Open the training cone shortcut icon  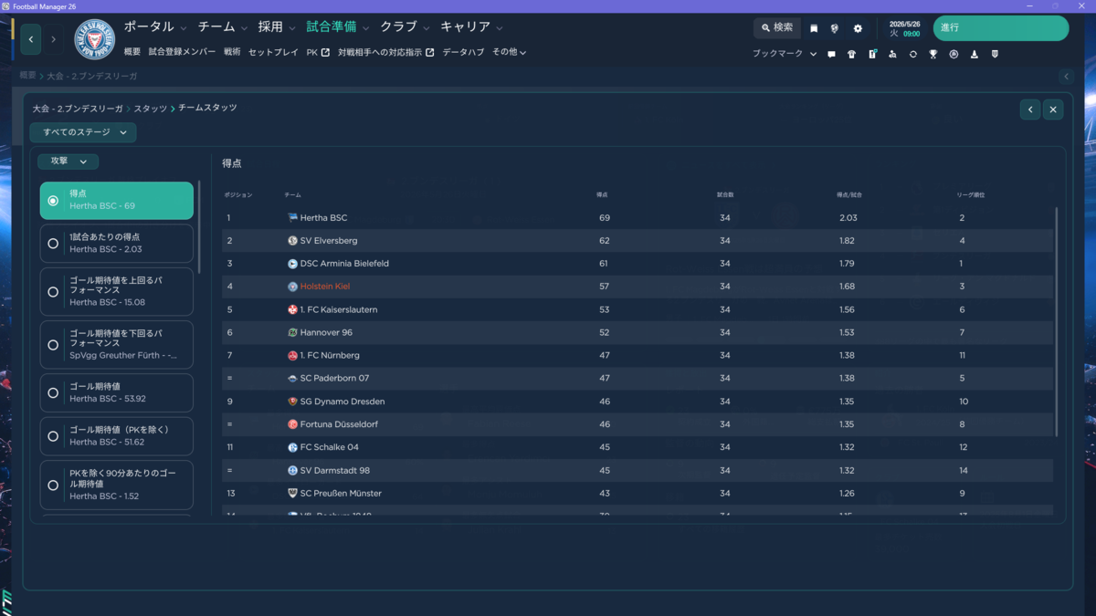pyautogui.click(x=974, y=54)
